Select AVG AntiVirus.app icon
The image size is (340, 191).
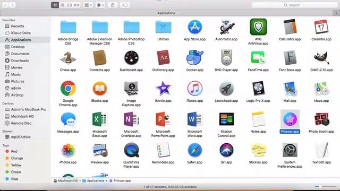click(258, 27)
